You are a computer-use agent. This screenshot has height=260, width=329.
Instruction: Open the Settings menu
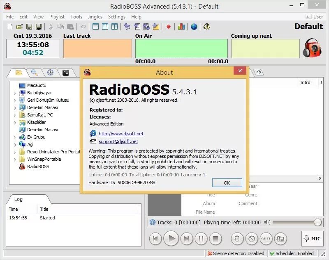[x=117, y=17]
